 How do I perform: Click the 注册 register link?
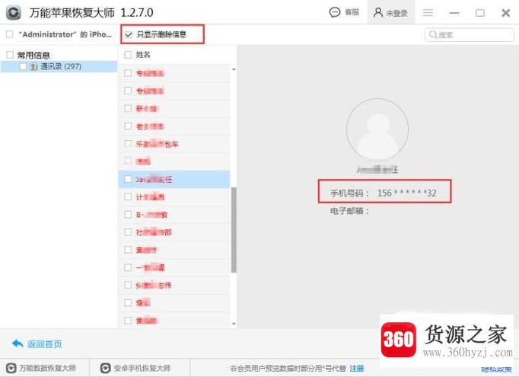coord(357,369)
